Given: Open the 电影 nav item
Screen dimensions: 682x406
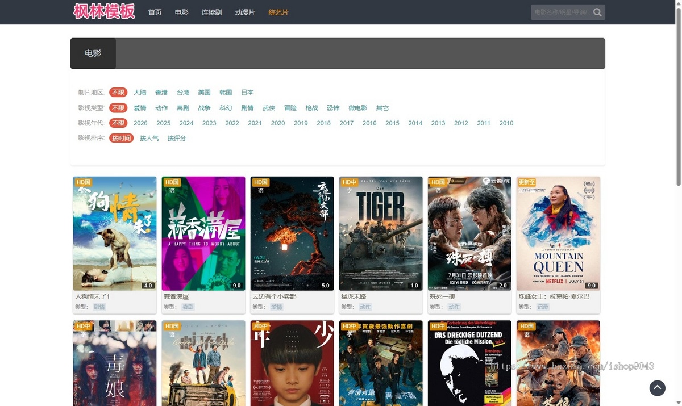Looking at the screenshot, I should (x=181, y=12).
